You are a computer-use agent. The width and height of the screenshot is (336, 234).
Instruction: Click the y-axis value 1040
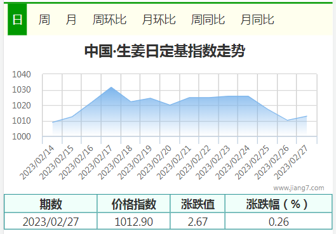(22, 74)
